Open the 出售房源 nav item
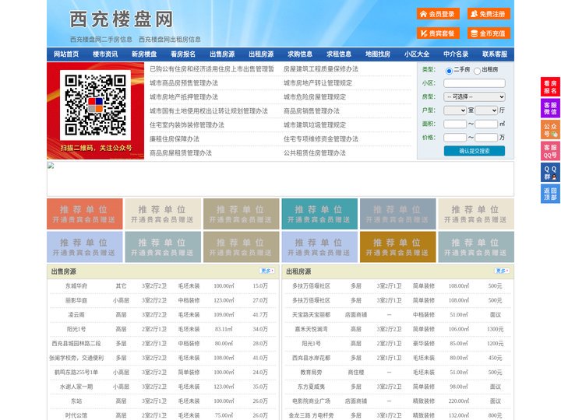This screenshot has height=420, width=561. click(222, 54)
